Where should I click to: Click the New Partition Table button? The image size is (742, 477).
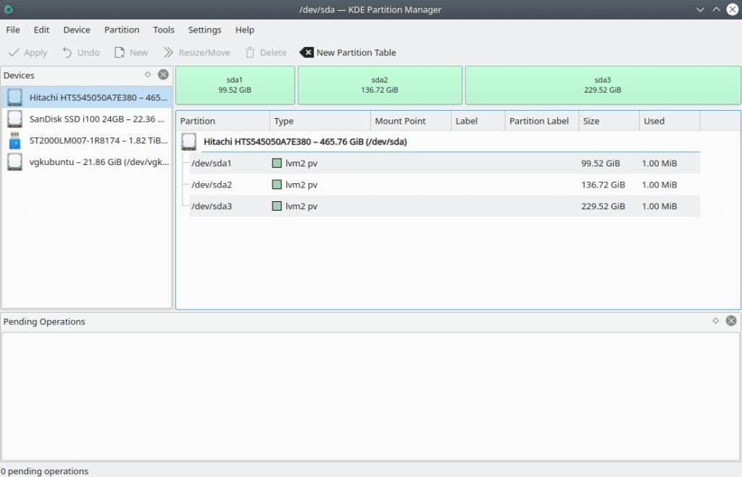[348, 53]
